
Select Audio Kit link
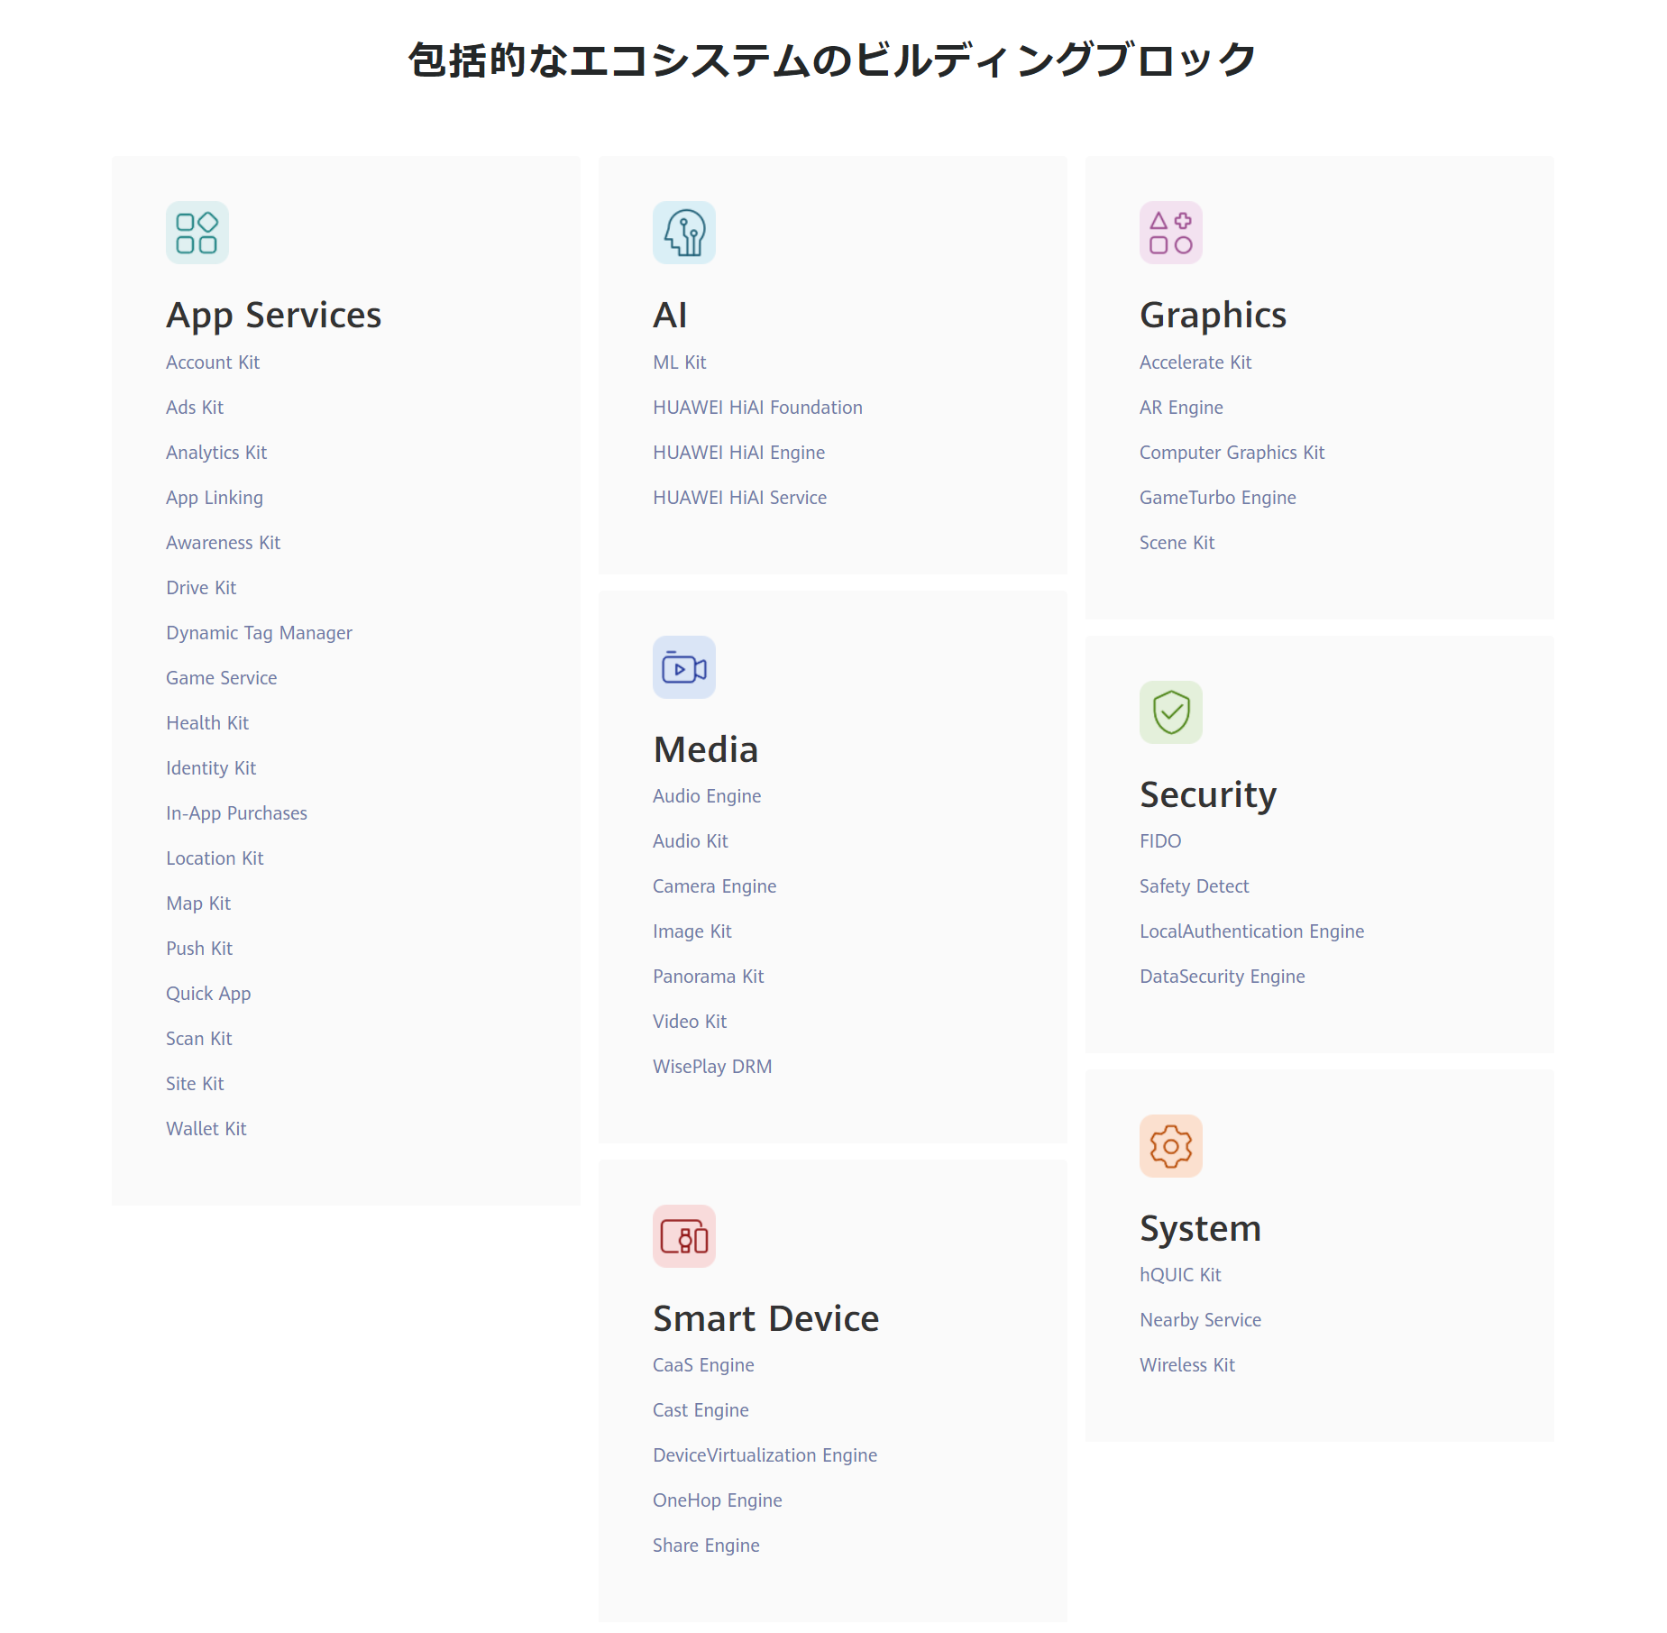691,841
